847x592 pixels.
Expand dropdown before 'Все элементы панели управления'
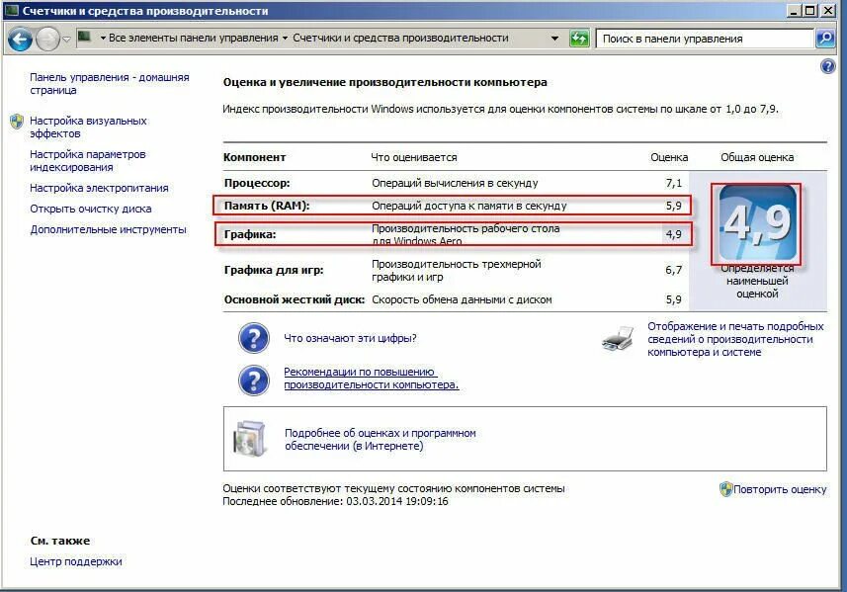[x=103, y=38]
